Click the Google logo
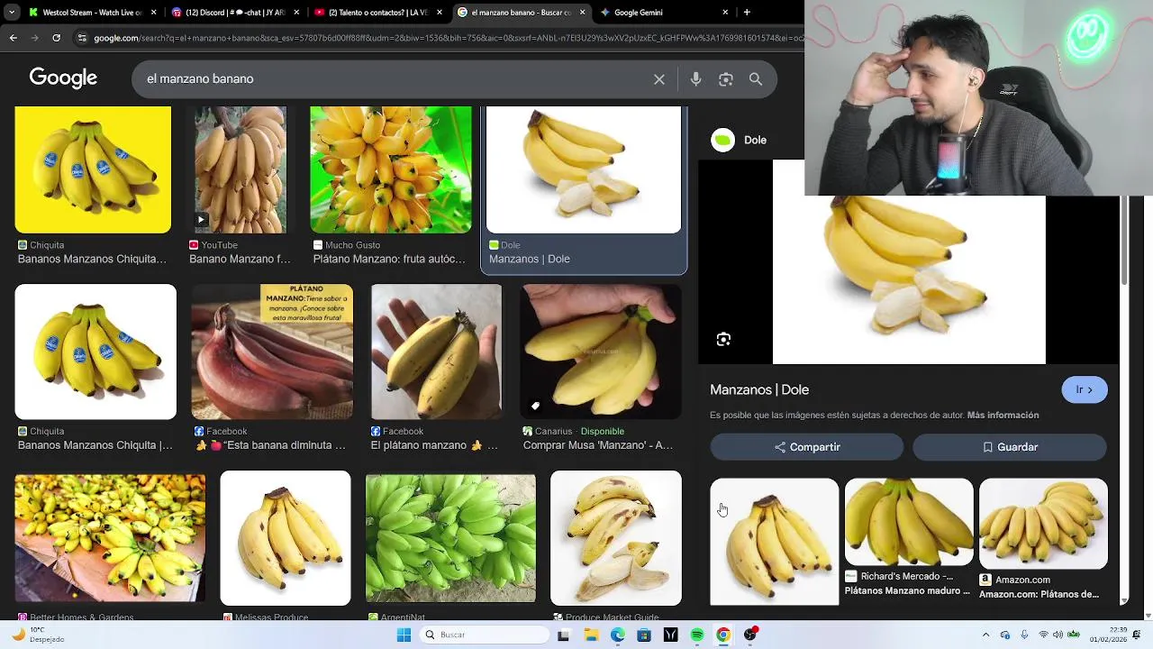 [x=63, y=78]
